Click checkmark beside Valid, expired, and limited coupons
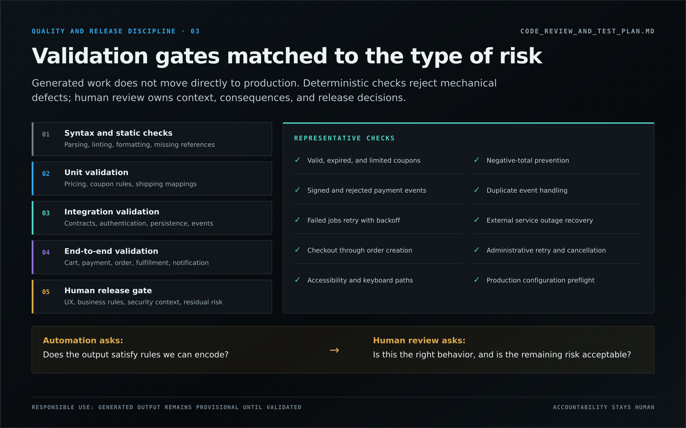The image size is (686, 428). [297, 160]
